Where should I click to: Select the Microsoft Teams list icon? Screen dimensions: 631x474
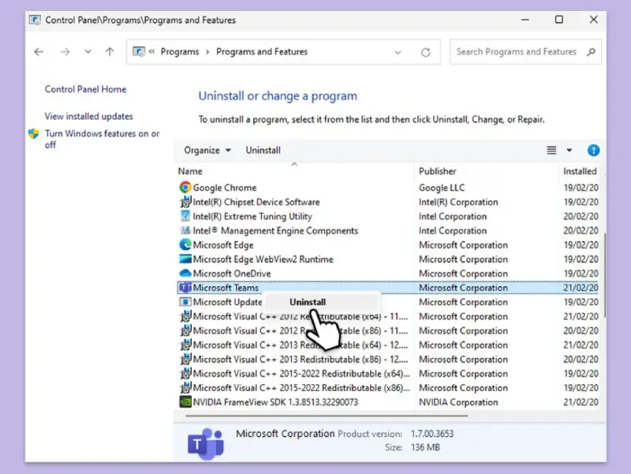tap(185, 288)
